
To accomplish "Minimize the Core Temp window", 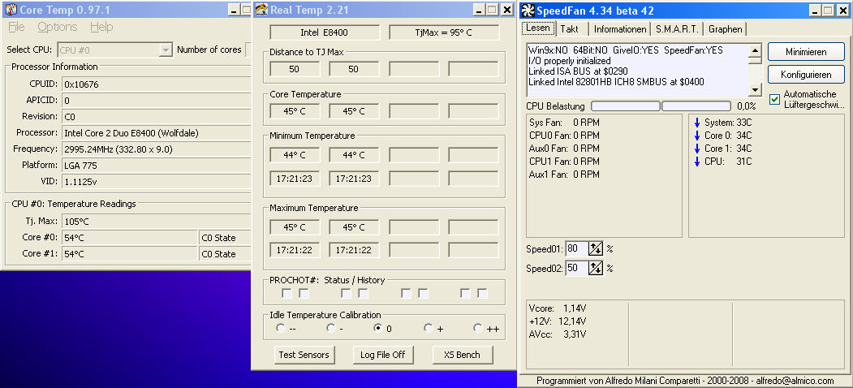I will pyautogui.click(x=234, y=10).
